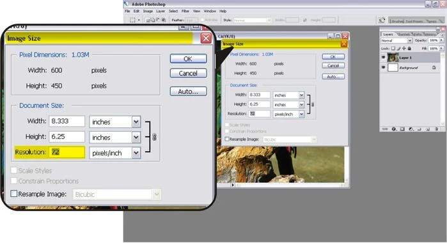Click the Auto... button in enlarged dialog

click(x=188, y=91)
